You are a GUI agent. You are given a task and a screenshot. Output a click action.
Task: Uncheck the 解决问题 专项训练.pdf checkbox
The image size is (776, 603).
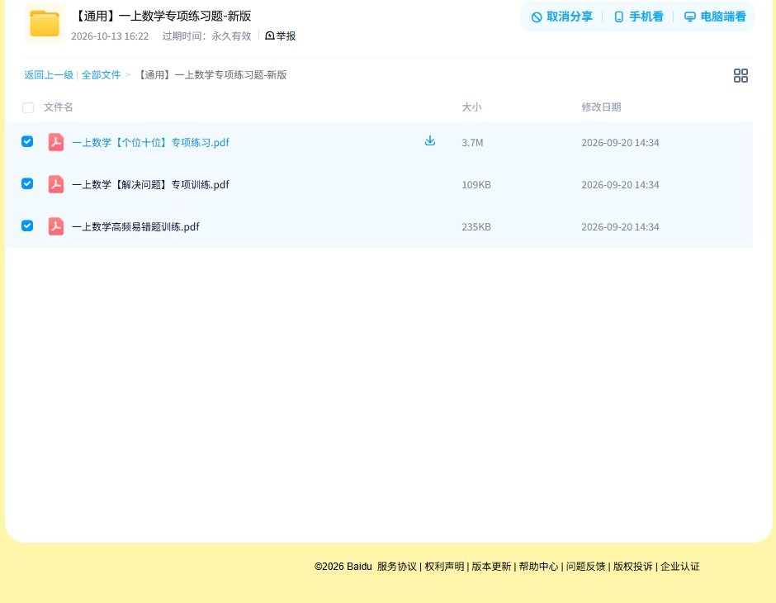[27, 183]
